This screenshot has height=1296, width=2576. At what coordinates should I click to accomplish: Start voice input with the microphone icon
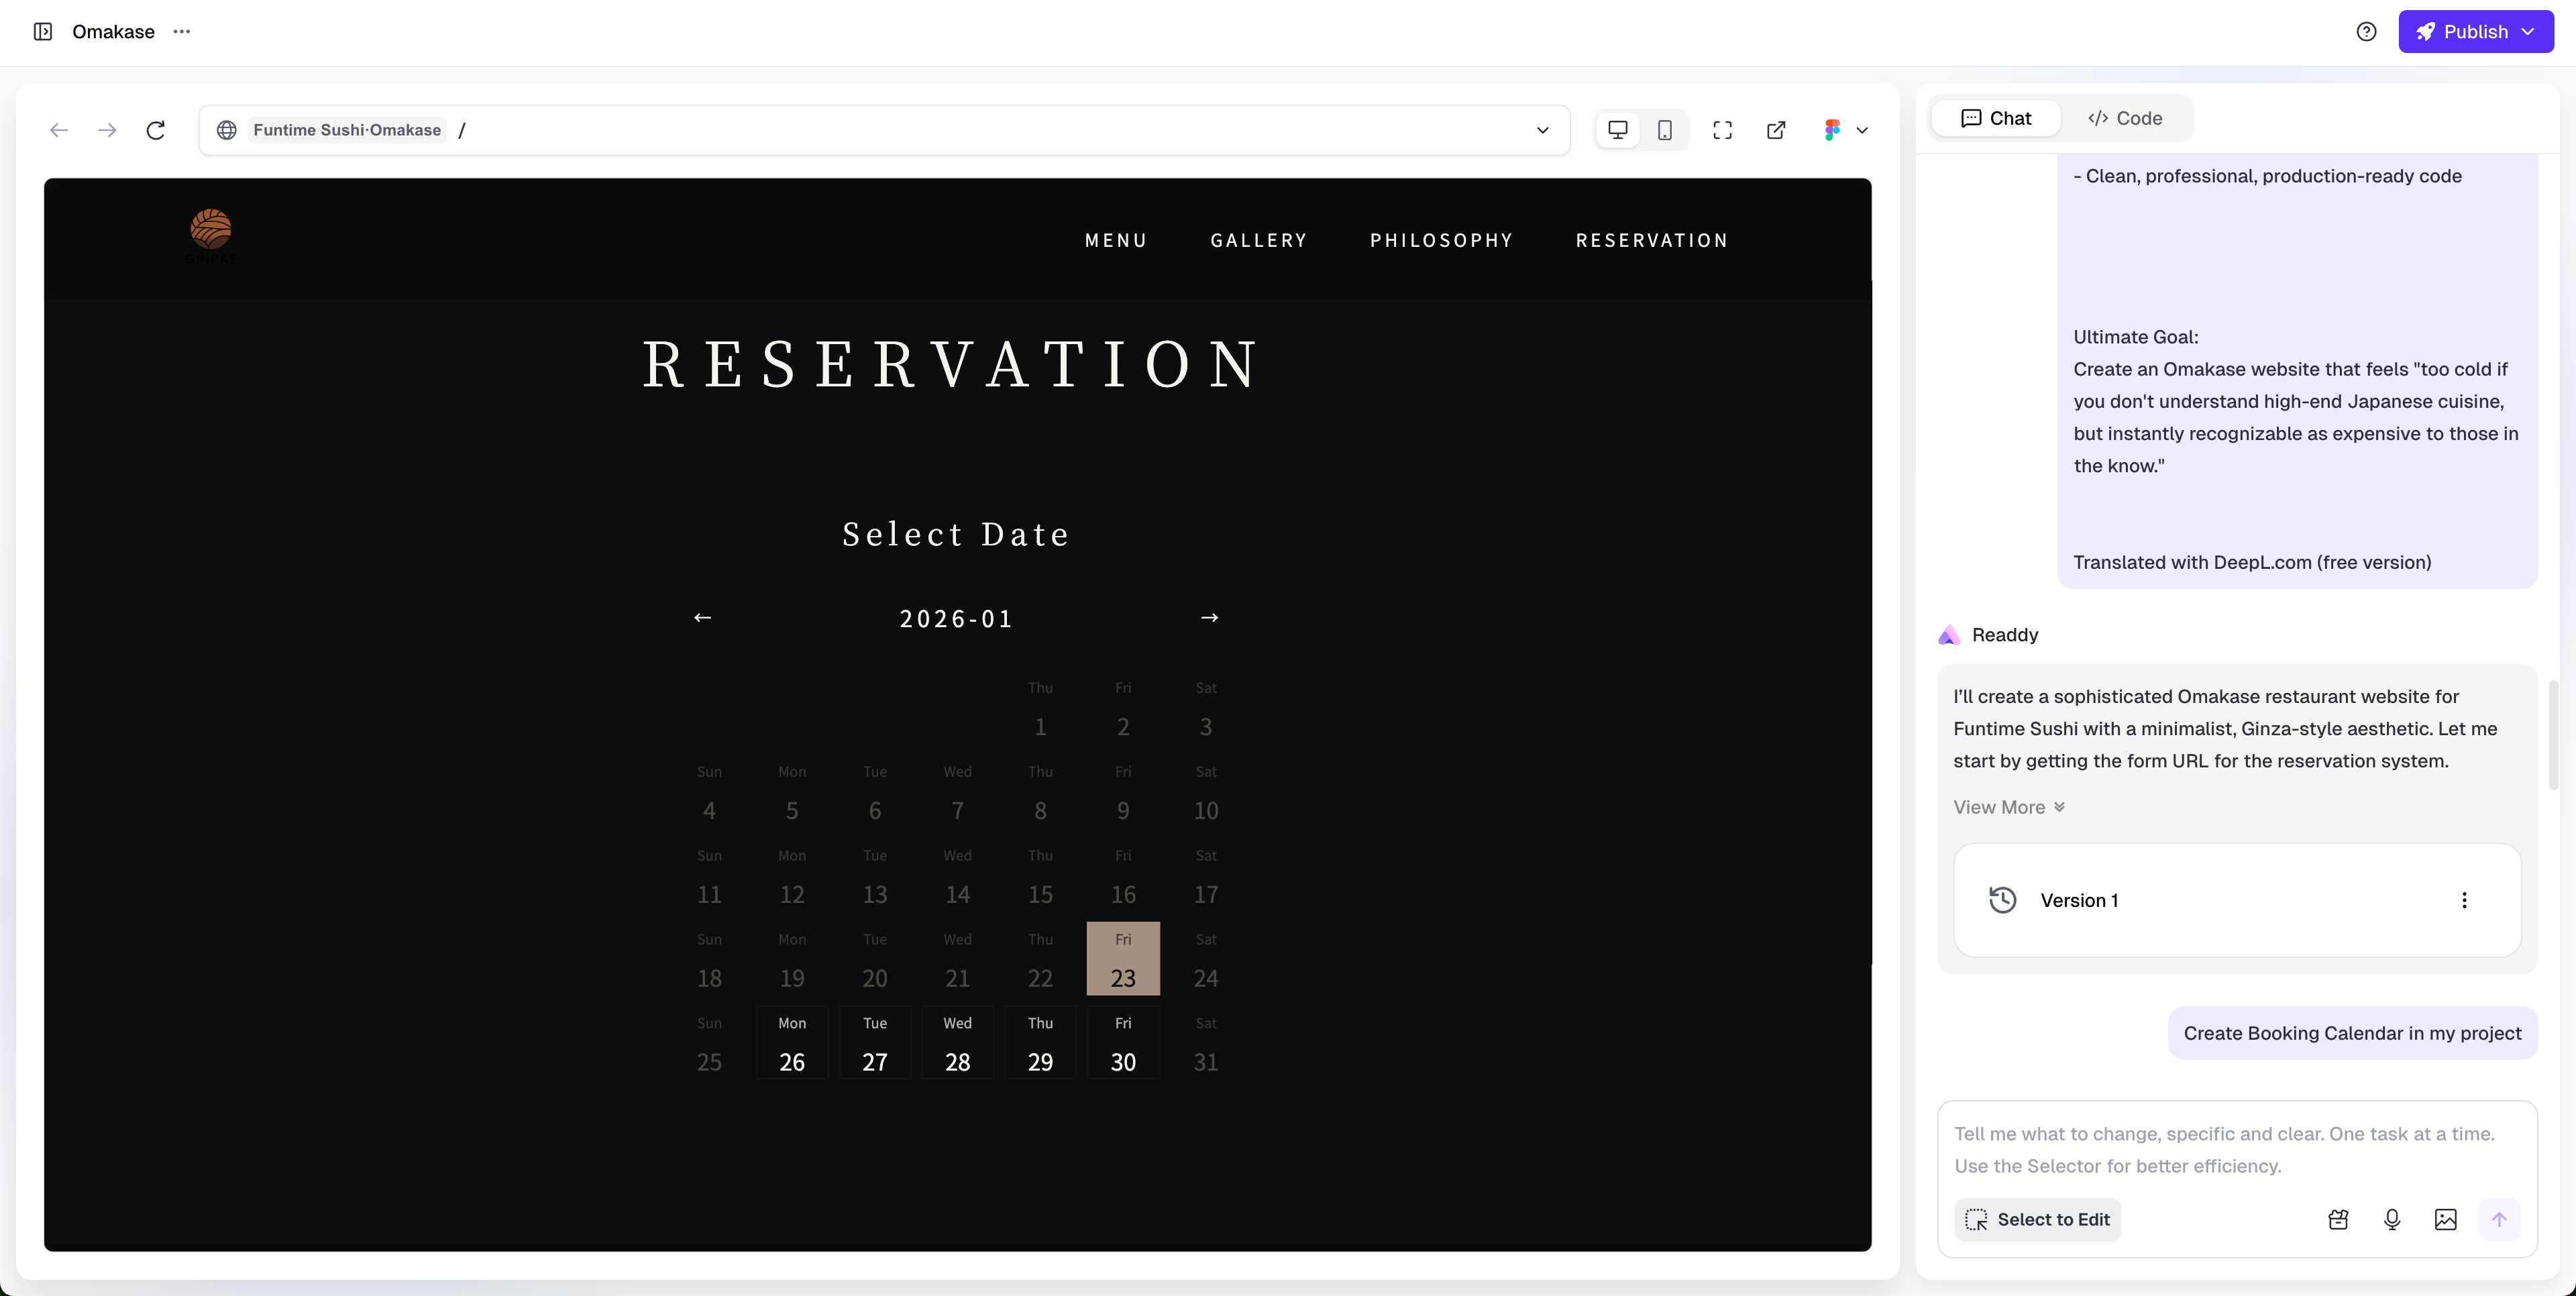tap(2392, 1219)
